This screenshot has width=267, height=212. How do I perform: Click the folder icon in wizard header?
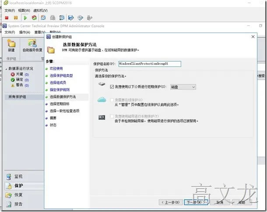coord(51,50)
